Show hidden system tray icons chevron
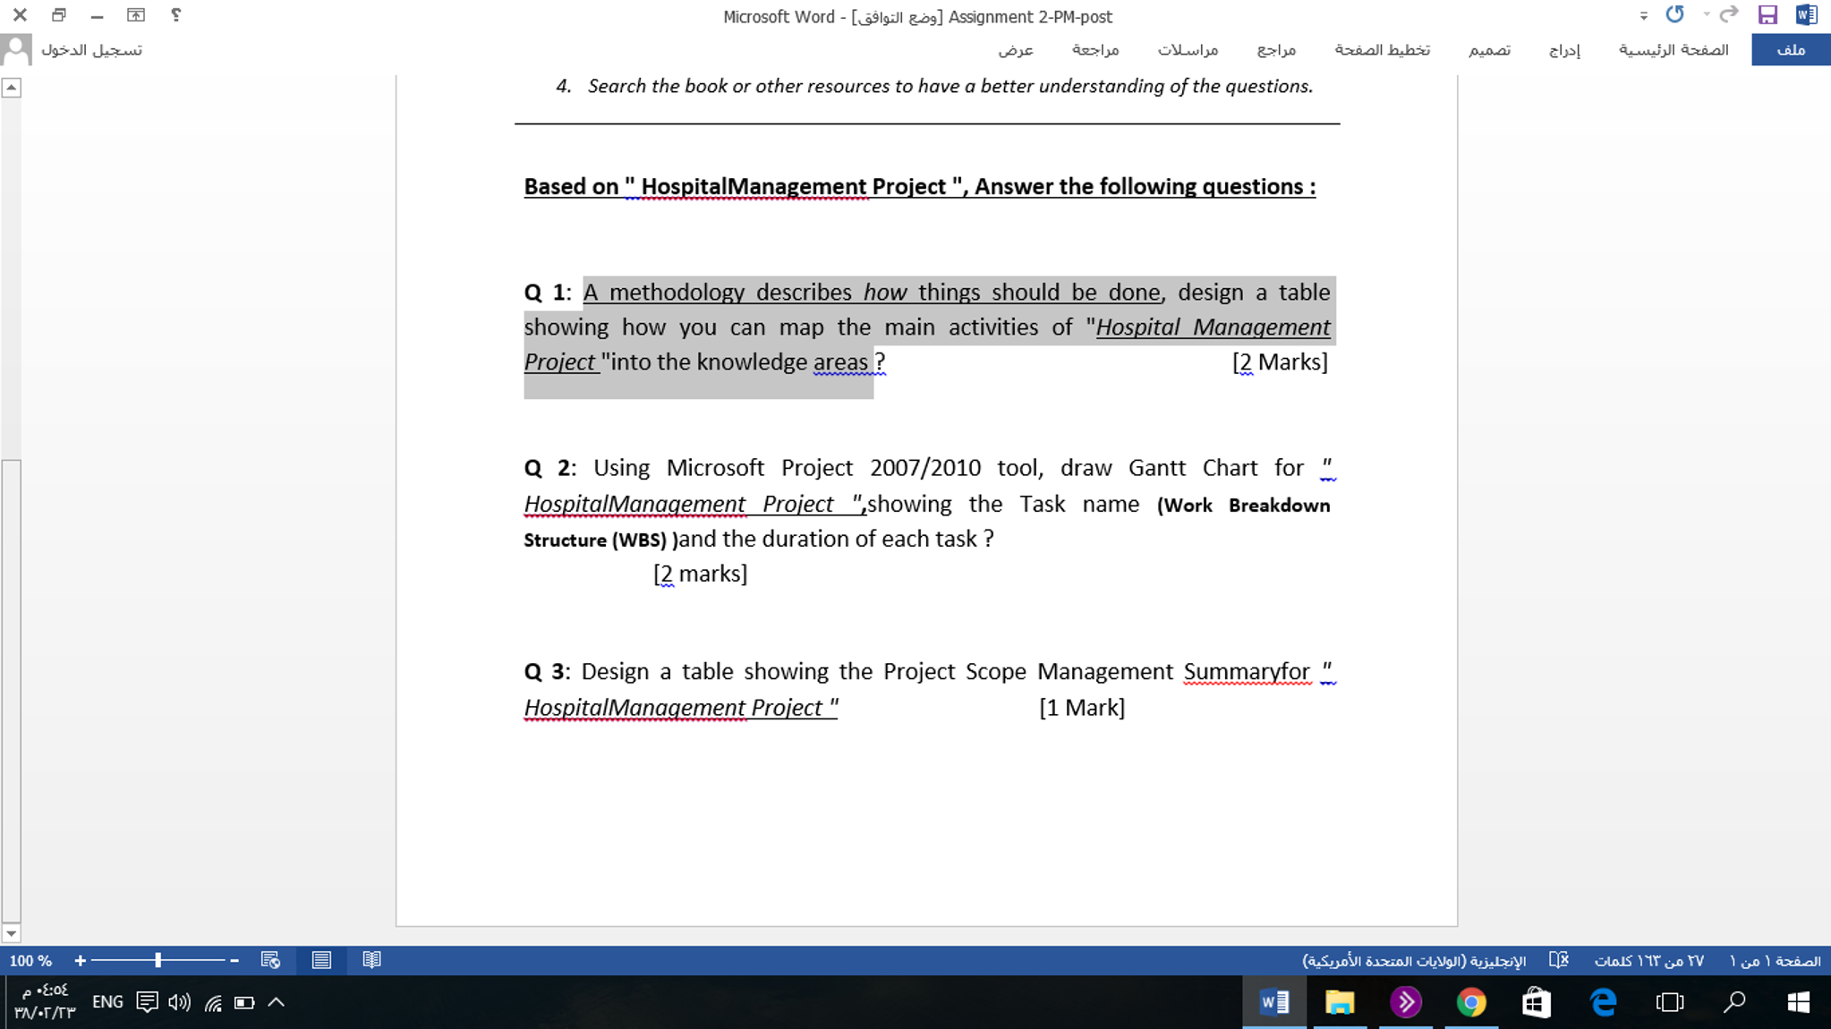Viewport: 1831px width, 1029px height. (x=277, y=1002)
